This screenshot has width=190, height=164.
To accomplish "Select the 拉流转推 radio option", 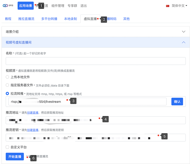I will [7, 94].
